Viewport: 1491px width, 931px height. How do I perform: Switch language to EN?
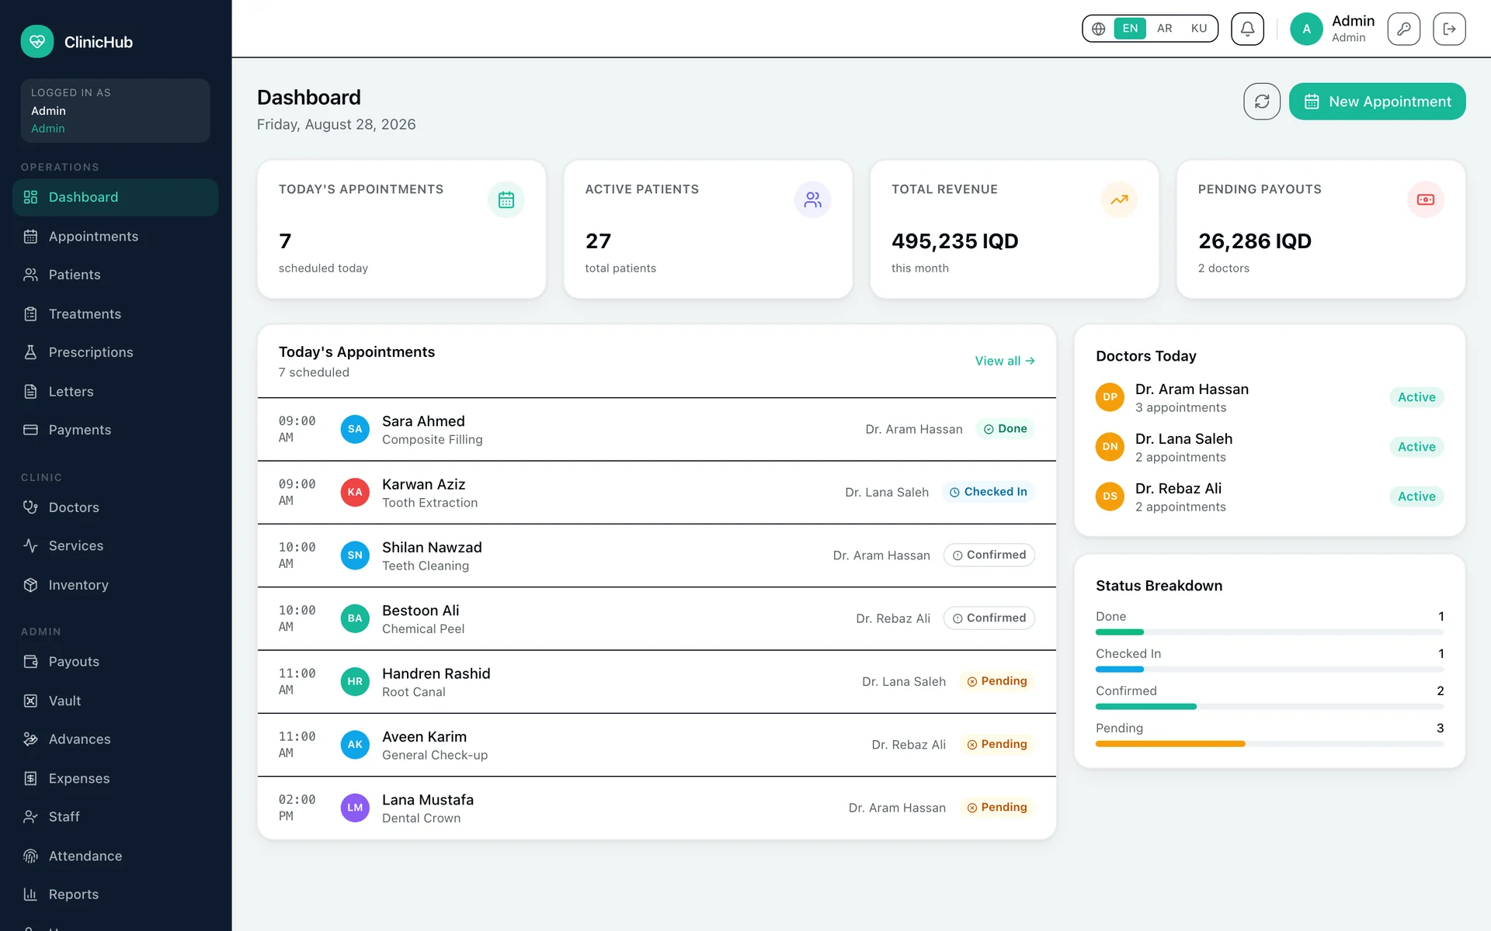1130,29
